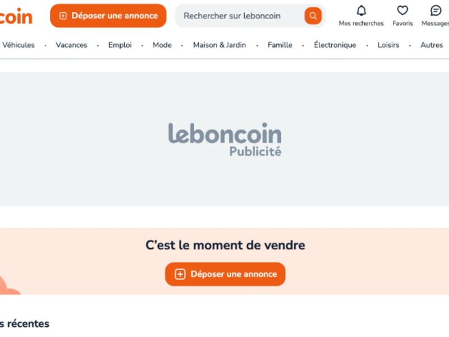
Task: Click the plus icon in the header Déposer button
Action: point(63,16)
